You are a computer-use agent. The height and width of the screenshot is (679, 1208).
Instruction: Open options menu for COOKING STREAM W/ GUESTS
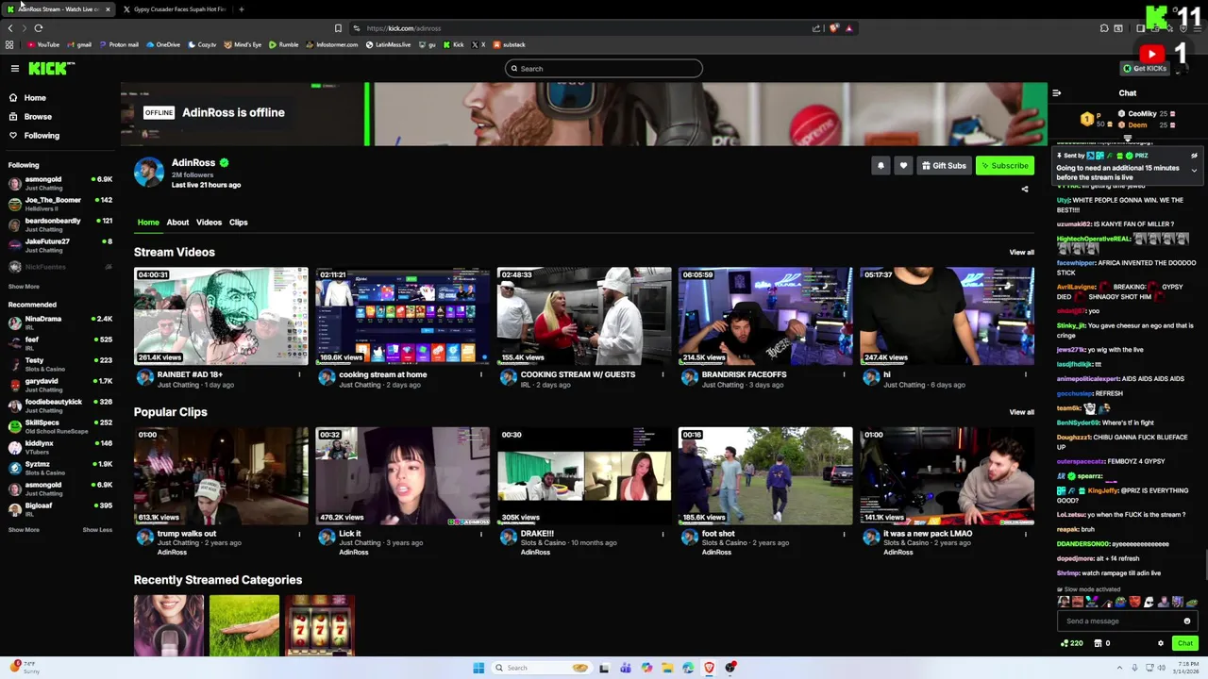tap(663, 375)
